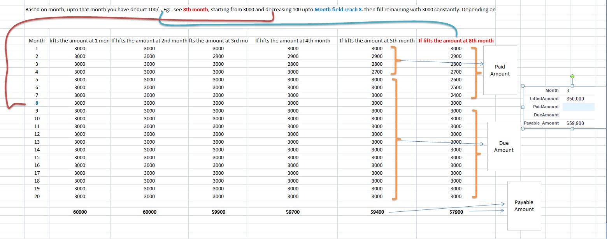Select the LiftedAmount label

544,98
